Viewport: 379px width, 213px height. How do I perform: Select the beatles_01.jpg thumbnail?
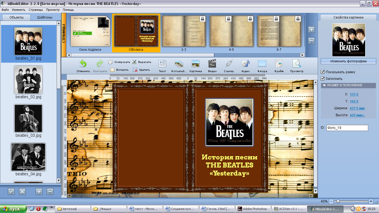pos(28,41)
